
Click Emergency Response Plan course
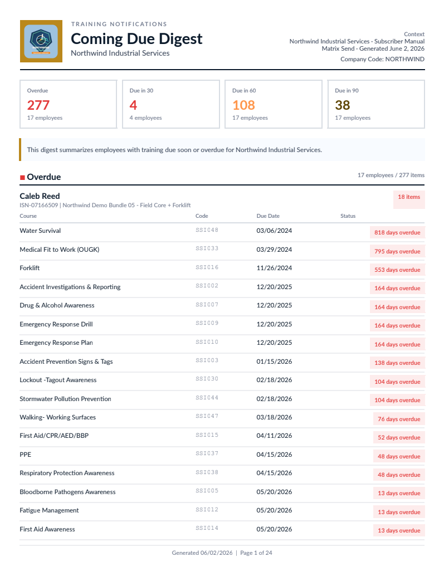click(x=56, y=343)
